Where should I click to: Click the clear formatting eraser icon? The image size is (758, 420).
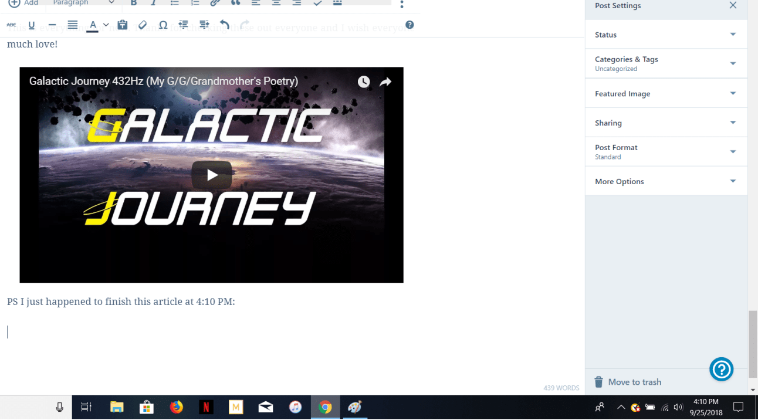click(x=142, y=25)
